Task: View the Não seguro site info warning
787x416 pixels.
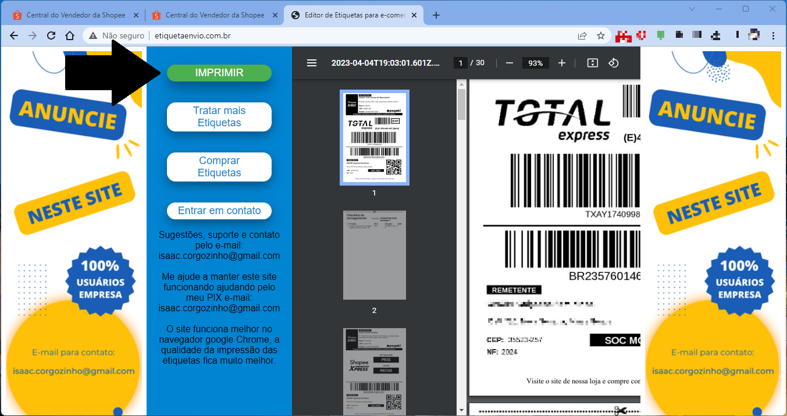Action: (x=117, y=35)
